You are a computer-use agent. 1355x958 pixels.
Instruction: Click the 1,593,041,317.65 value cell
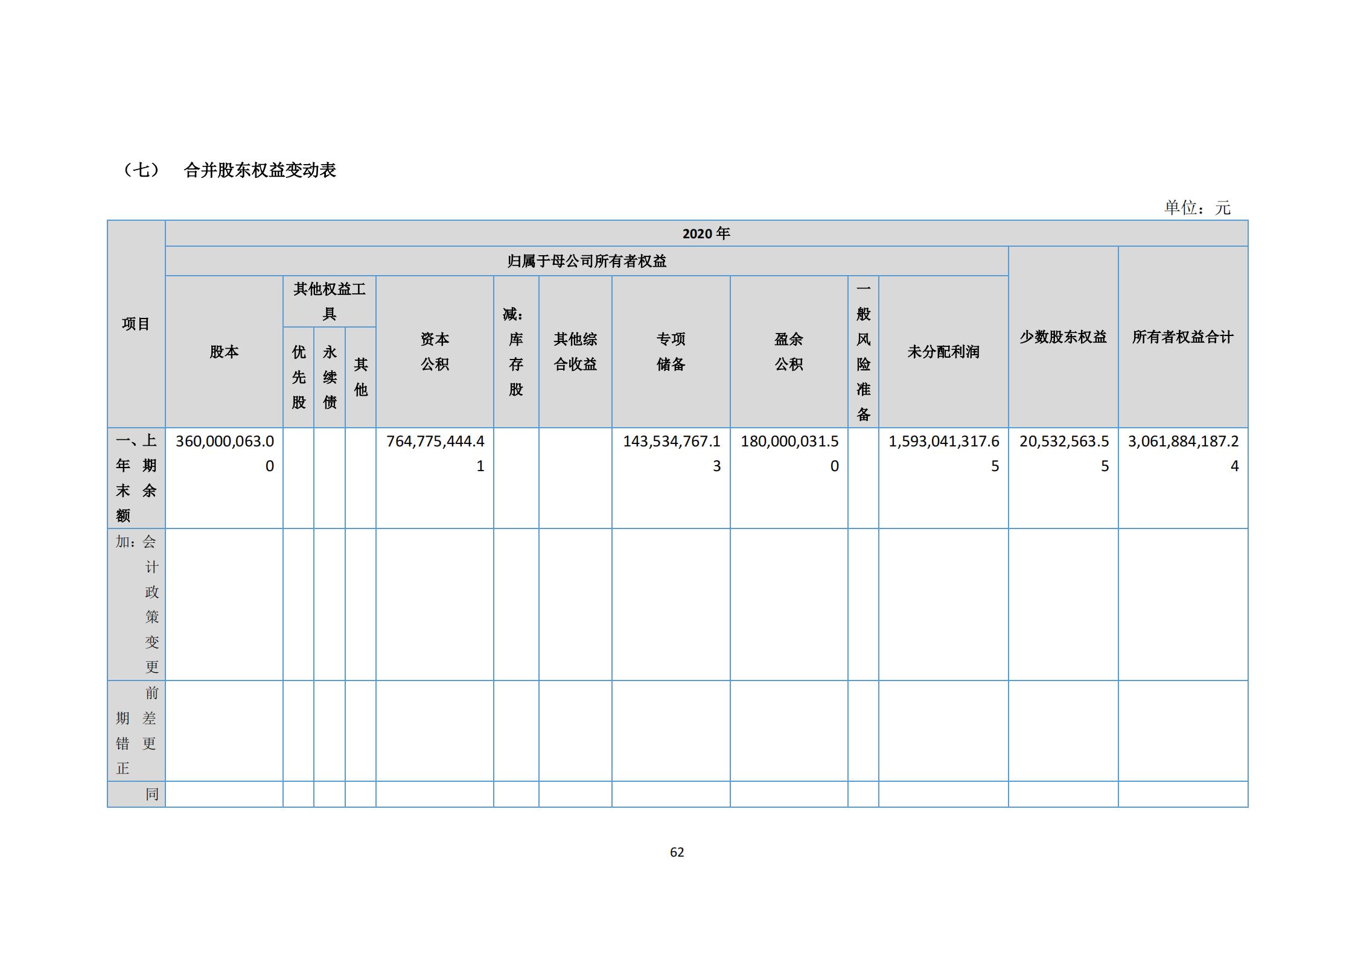click(943, 453)
